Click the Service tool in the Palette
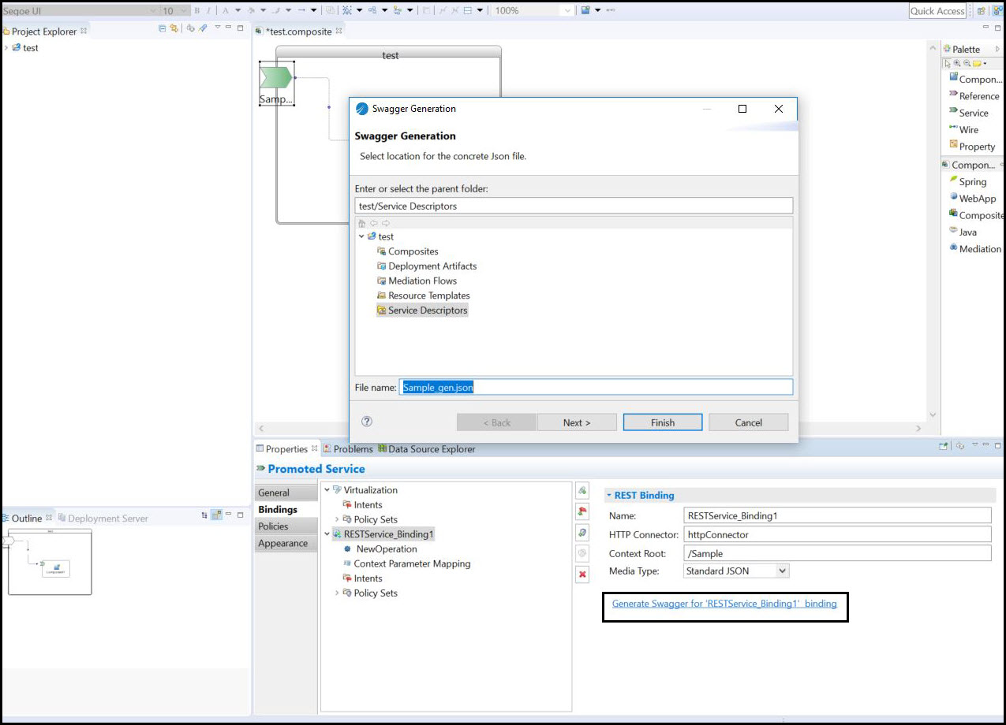 (973, 113)
